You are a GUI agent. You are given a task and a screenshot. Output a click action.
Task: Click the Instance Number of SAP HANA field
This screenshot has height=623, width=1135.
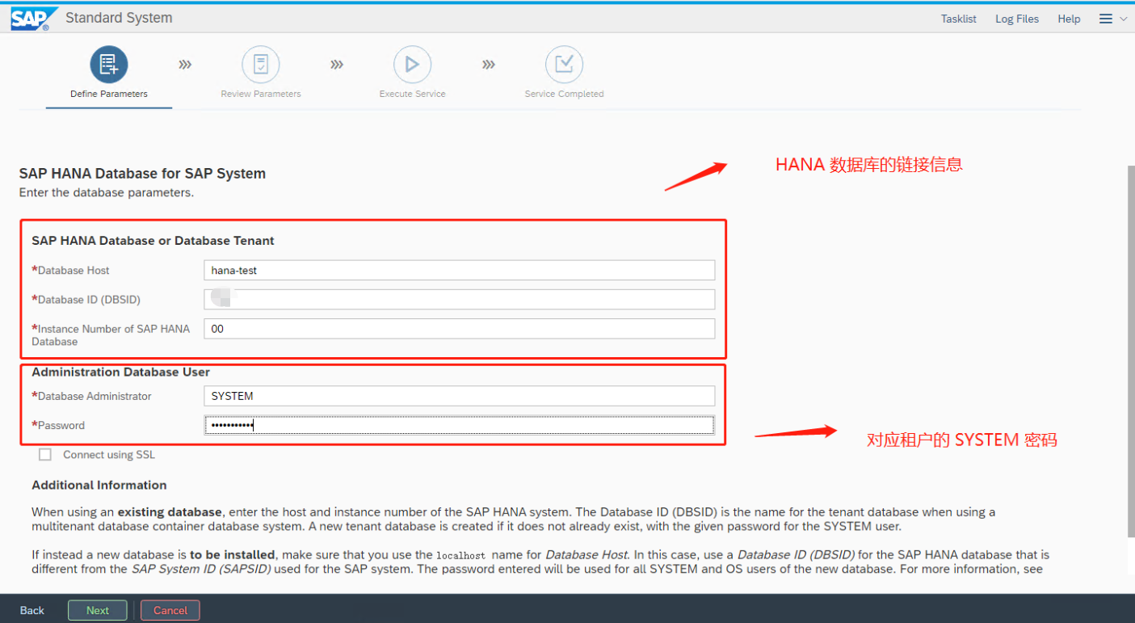coord(459,329)
